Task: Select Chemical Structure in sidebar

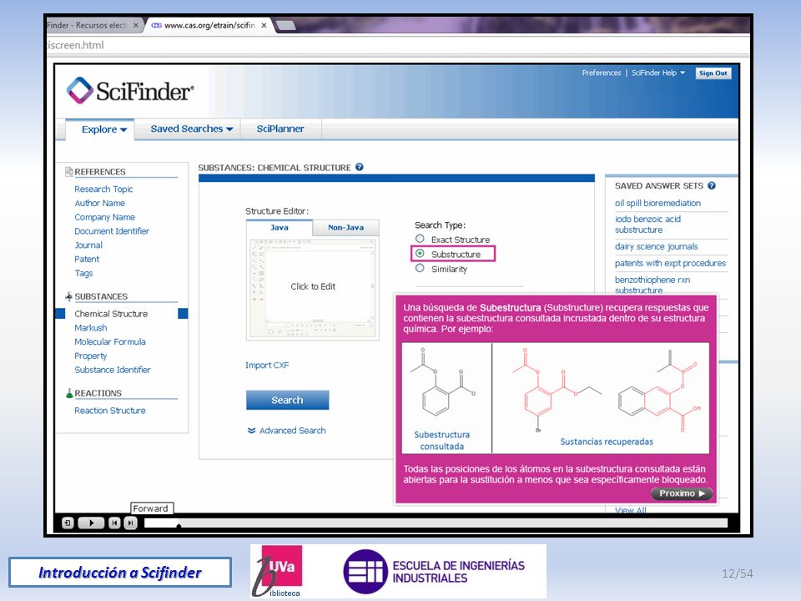Action: pyautogui.click(x=111, y=314)
